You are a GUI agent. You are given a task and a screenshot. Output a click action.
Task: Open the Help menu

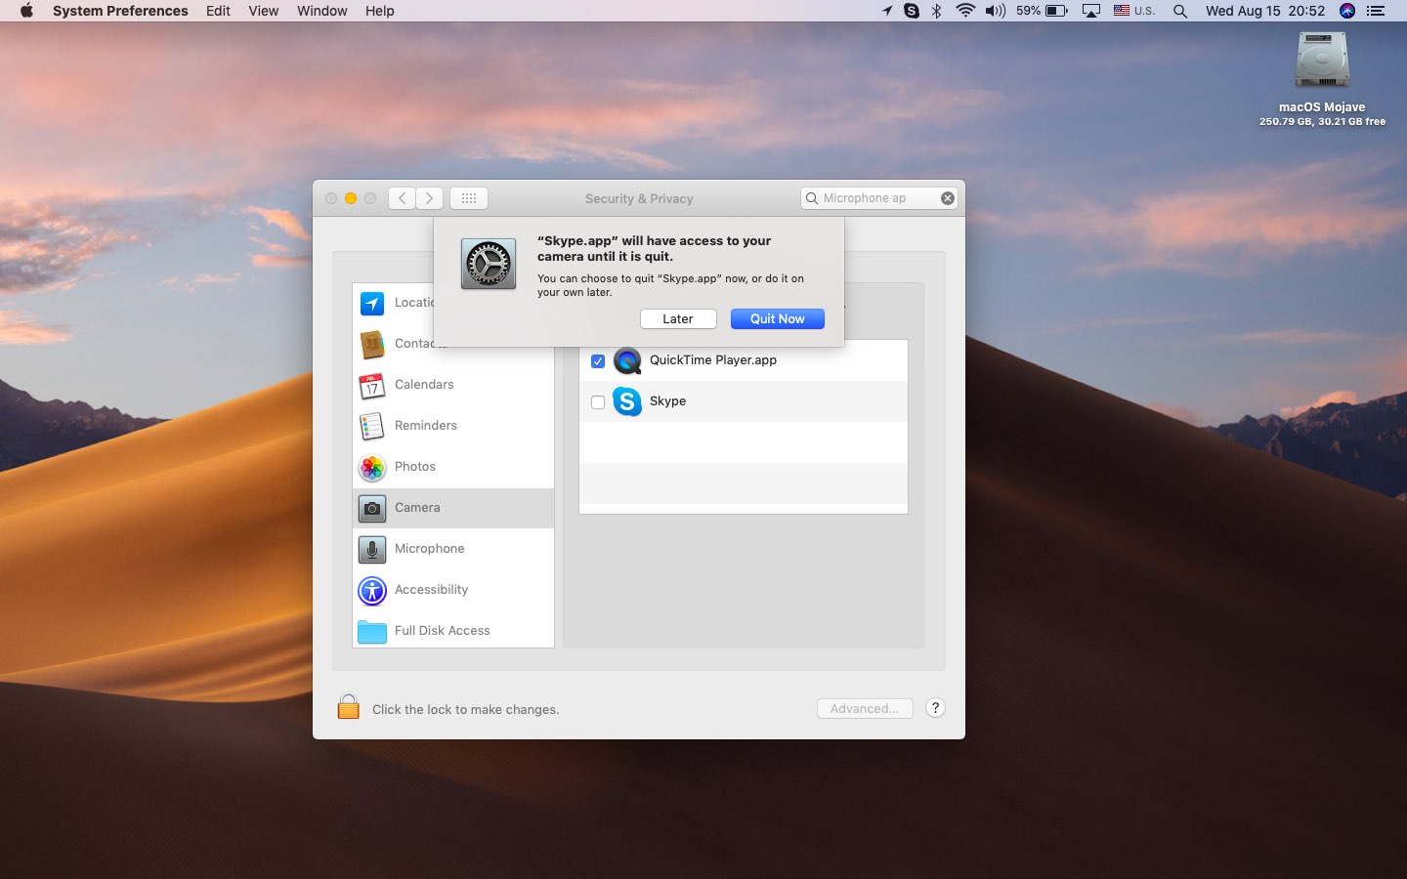click(379, 11)
